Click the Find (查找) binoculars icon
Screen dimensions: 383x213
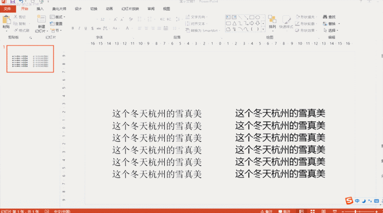coord(326,17)
